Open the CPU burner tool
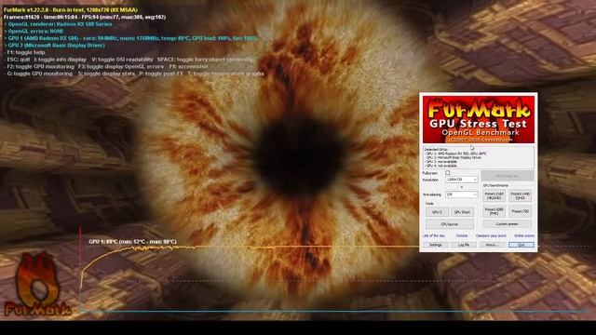The width and height of the screenshot is (596, 335). coord(450,224)
